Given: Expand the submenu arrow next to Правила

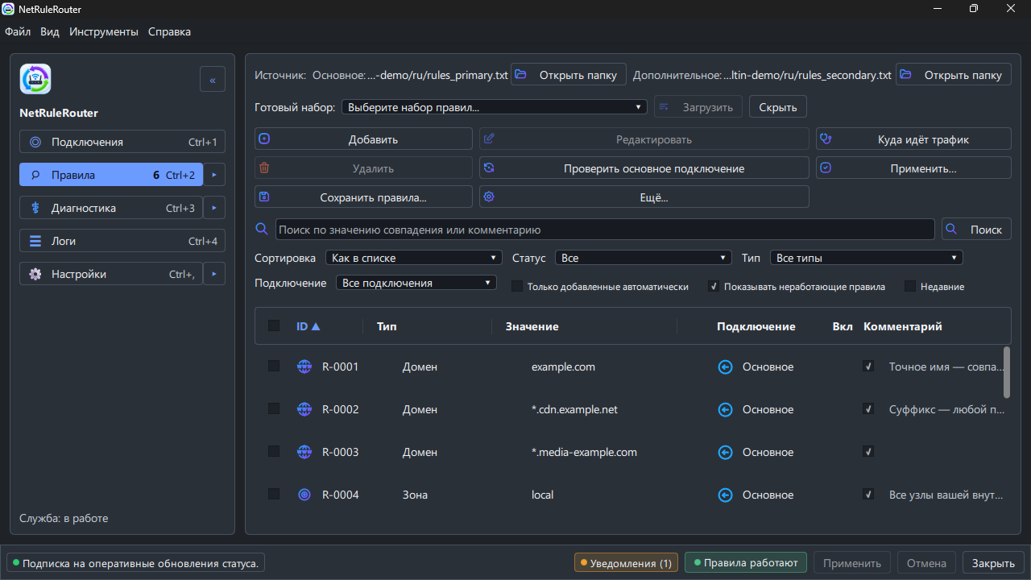Looking at the screenshot, I should pos(214,175).
